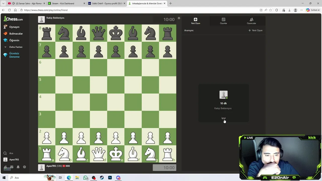
Task: Open Copilot Sohbet et button
Action: (x=313, y=10)
